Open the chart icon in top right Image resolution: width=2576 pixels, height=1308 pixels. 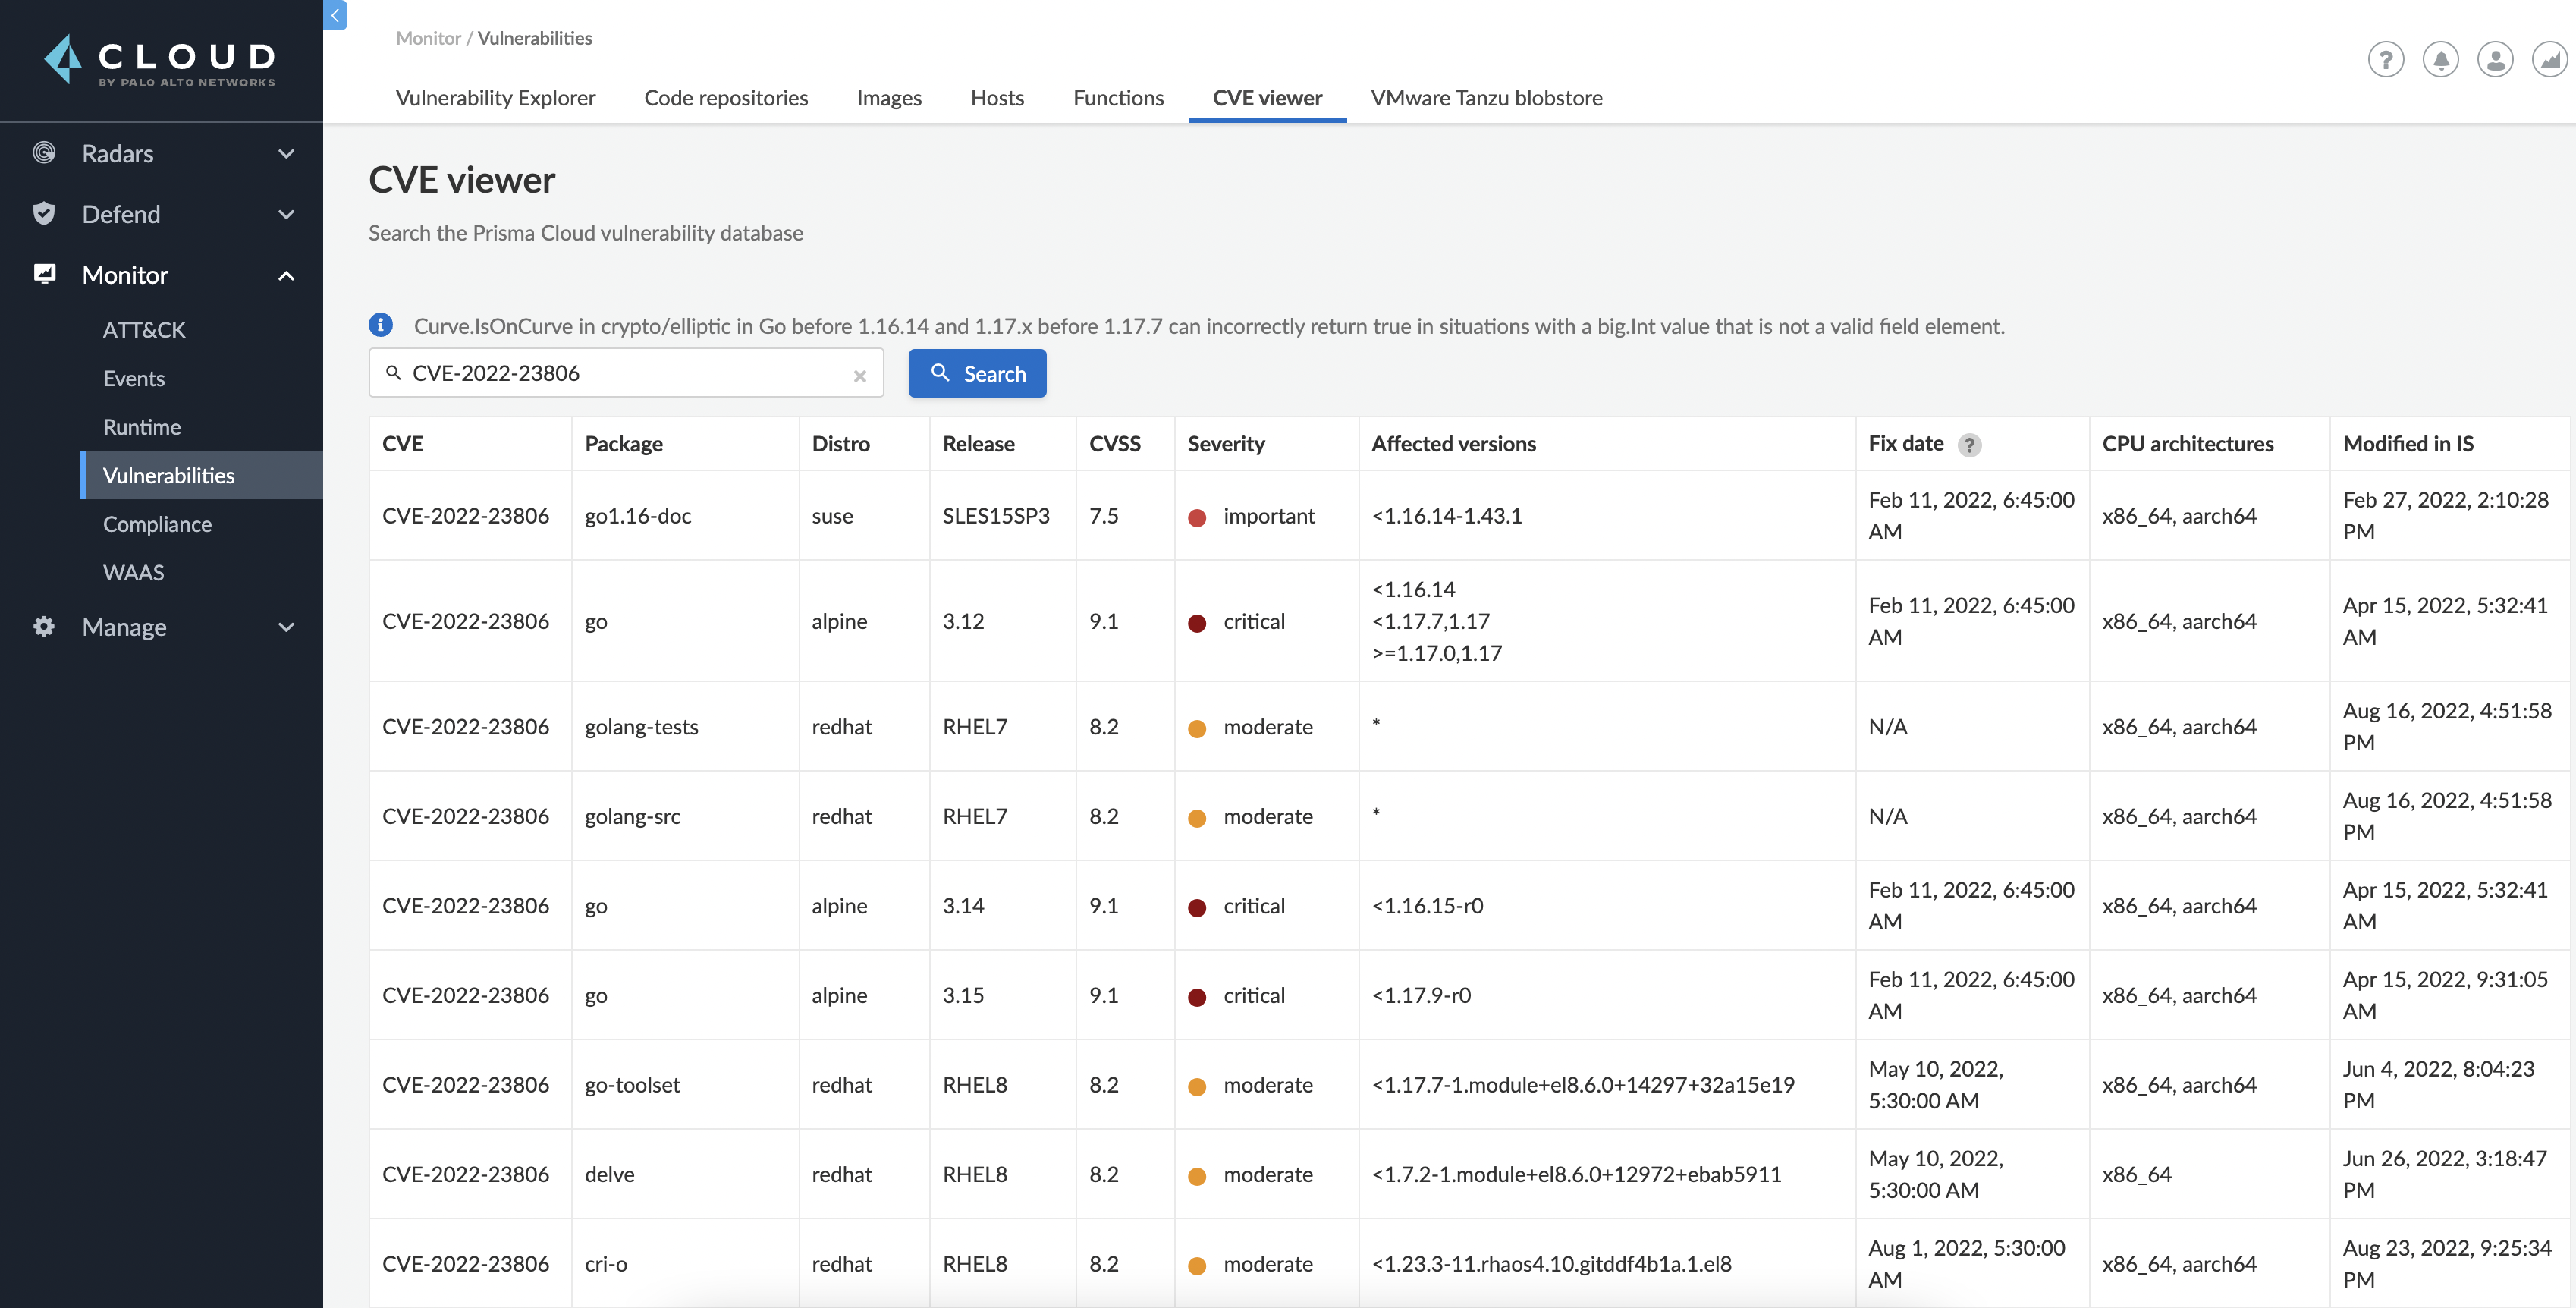[2550, 60]
